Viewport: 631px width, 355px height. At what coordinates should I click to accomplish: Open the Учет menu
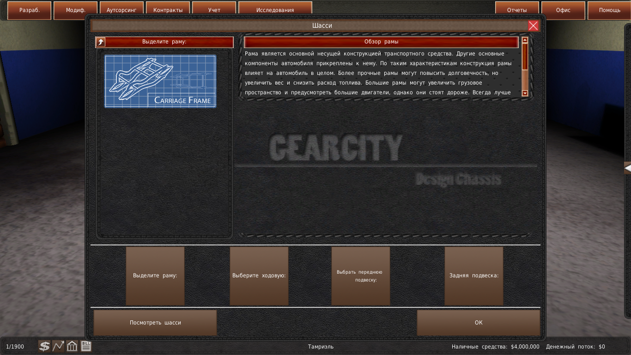tap(214, 10)
